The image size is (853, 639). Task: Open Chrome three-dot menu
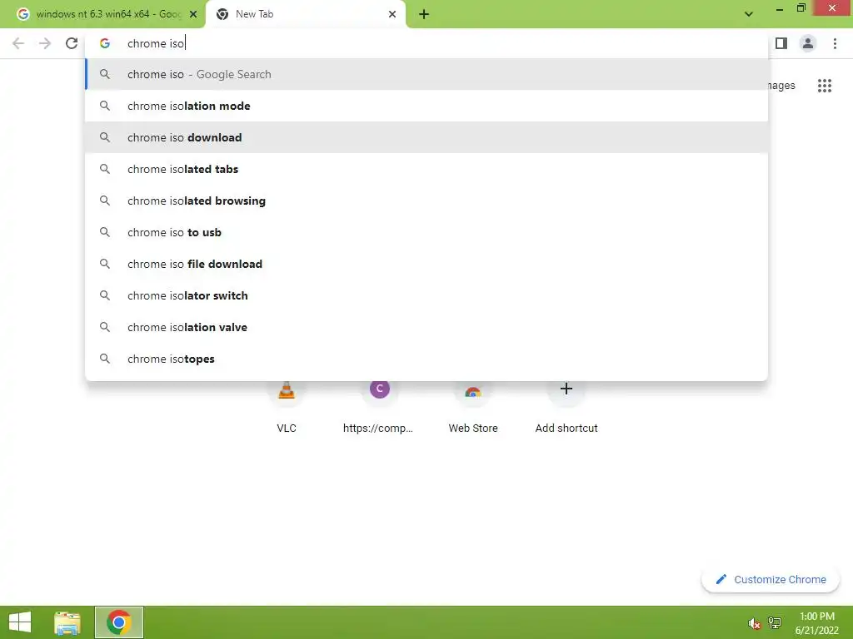click(x=835, y=43)
